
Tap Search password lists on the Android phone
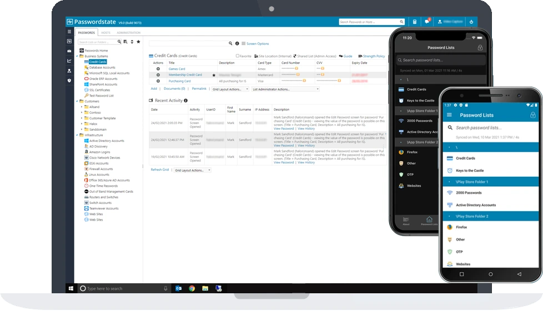point(491,128)
